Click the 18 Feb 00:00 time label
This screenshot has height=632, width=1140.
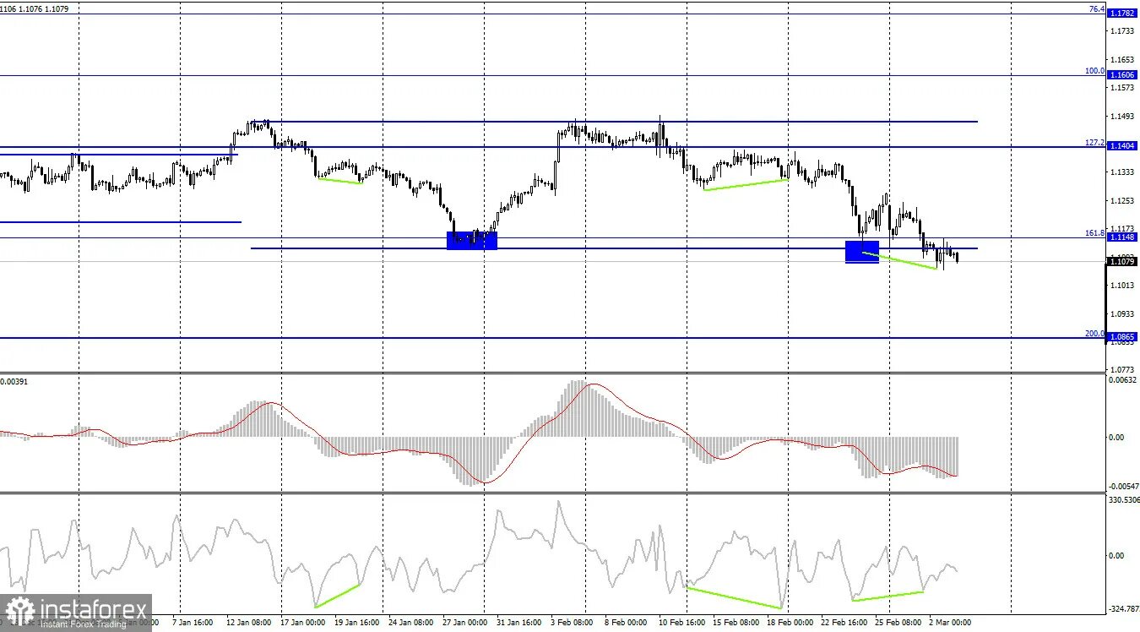coord(790,623)
